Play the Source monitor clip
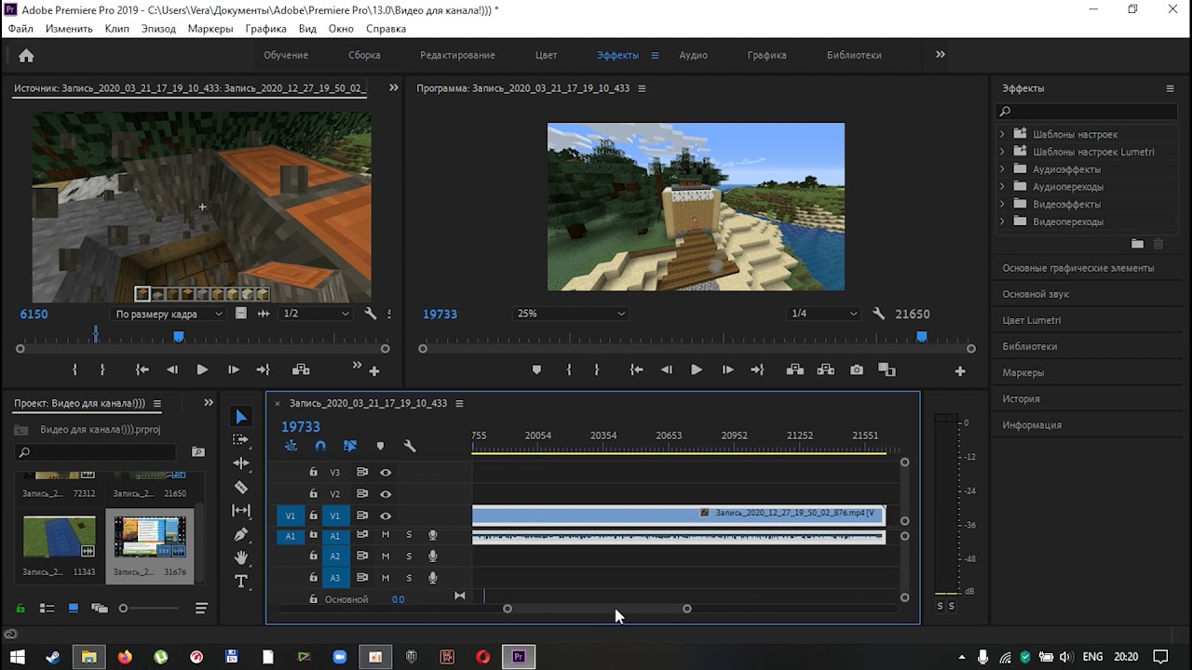The height and width of the screenshot is (670, 1192). pyautogui.click(x=202, y=369)
